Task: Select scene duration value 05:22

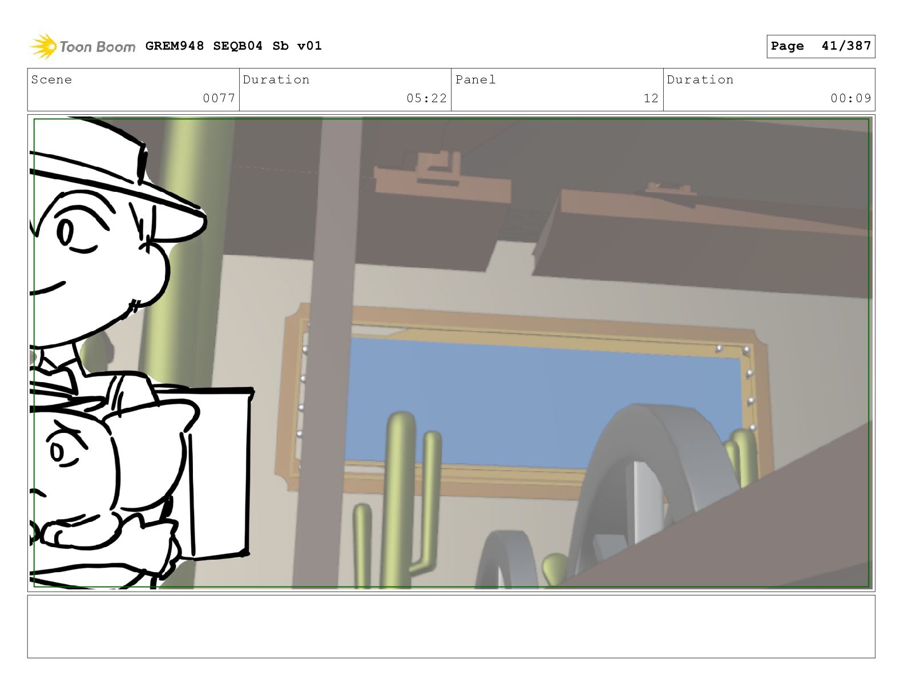Action: coord(426,98)
